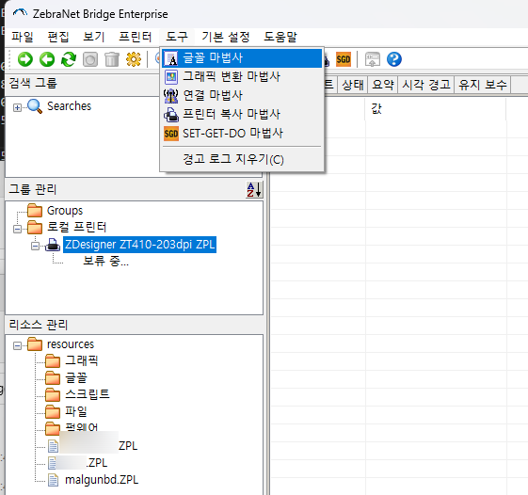
Task: Collapse the resources tree node
Action: tap(17, 345)
